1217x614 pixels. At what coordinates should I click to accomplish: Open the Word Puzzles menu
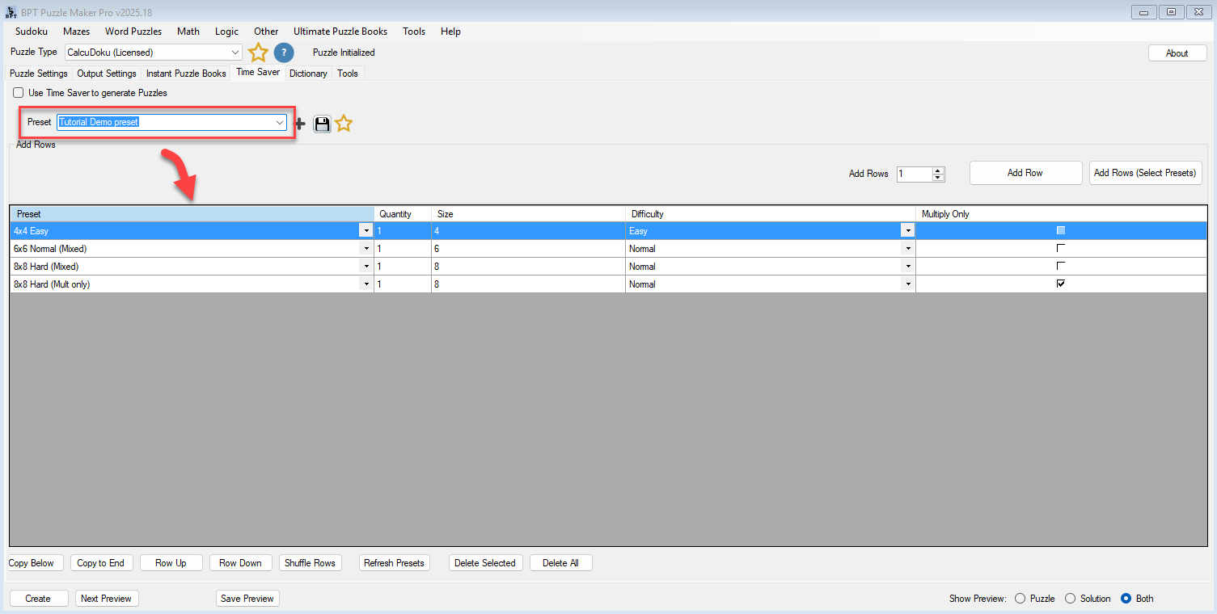click(x=133, y=32)
